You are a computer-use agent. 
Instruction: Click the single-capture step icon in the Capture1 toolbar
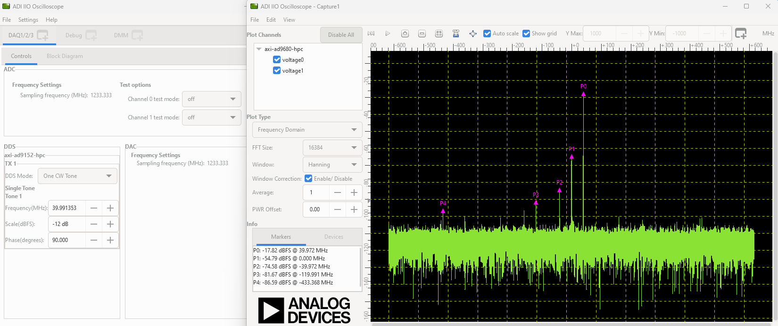click(x=371, y=33)
